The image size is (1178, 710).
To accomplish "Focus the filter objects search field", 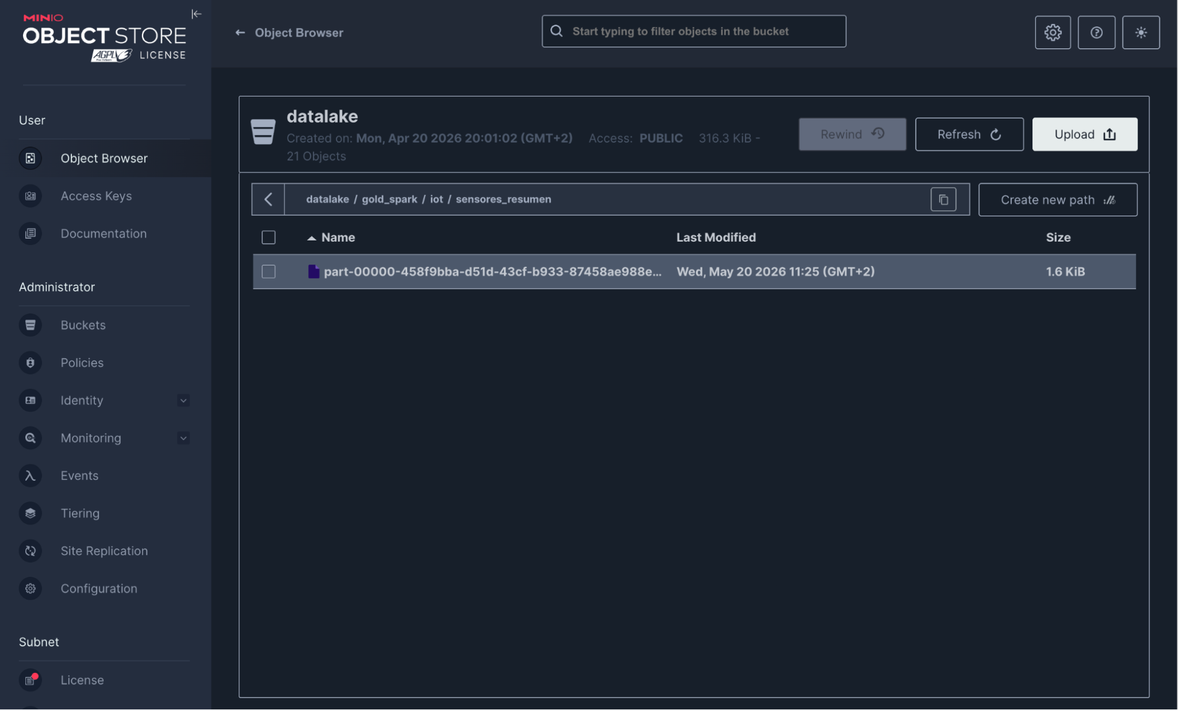I will pos(694,31).
